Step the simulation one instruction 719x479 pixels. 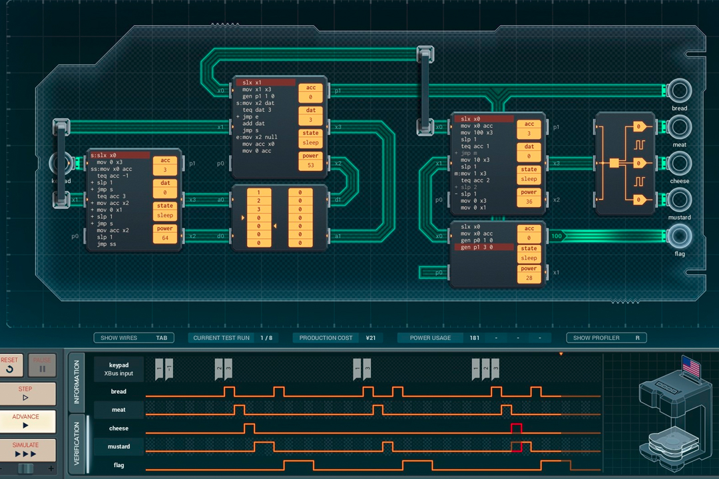coord(26,393)
